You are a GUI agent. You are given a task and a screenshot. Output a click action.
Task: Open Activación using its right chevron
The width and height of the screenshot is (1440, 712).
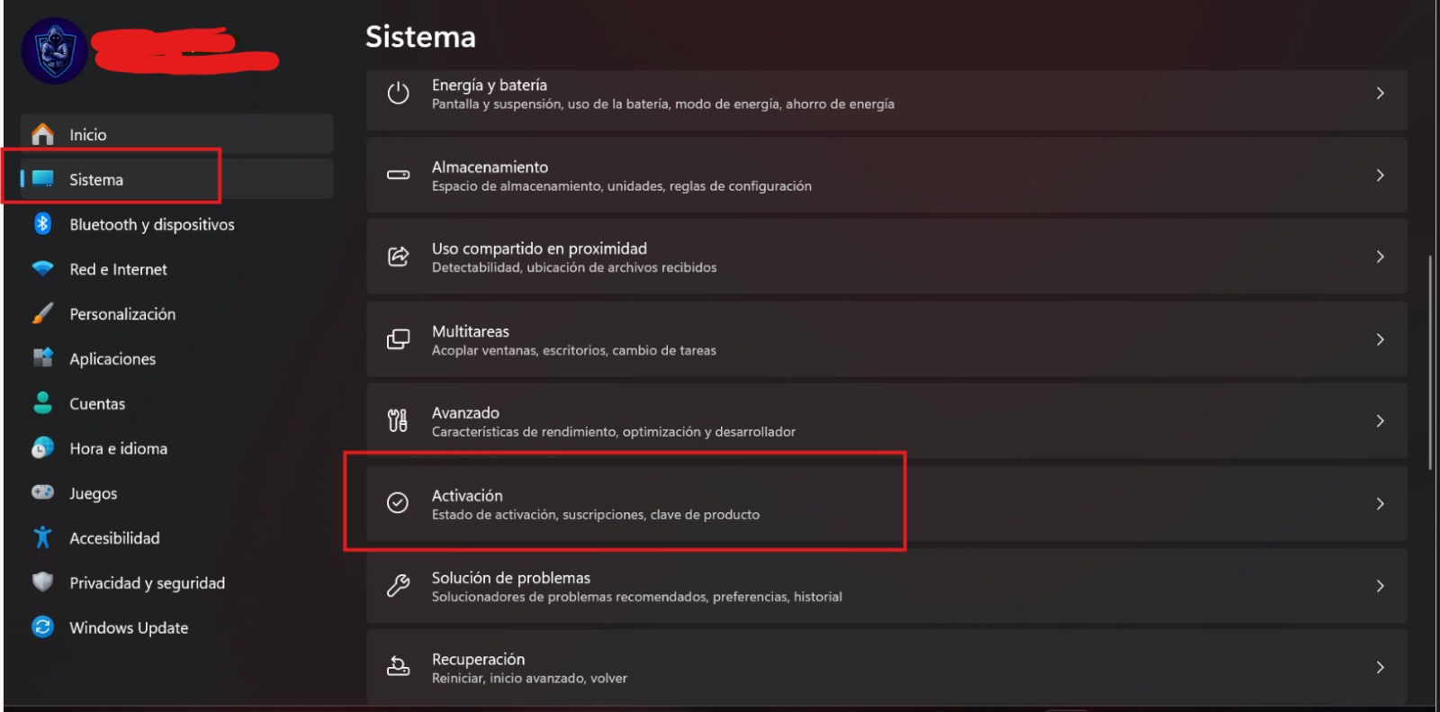point(1380,504)
